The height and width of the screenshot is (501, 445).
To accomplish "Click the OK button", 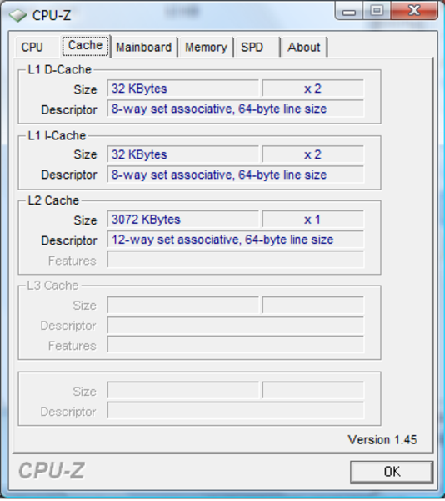I will click(392, 472).
